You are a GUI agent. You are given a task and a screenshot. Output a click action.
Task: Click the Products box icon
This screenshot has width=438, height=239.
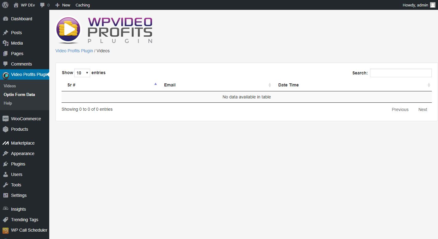pyautogui.click(x=6, y=129)
